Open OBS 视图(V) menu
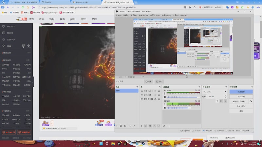Viewport: 262px width, 147px height. [x=134, y=15]
